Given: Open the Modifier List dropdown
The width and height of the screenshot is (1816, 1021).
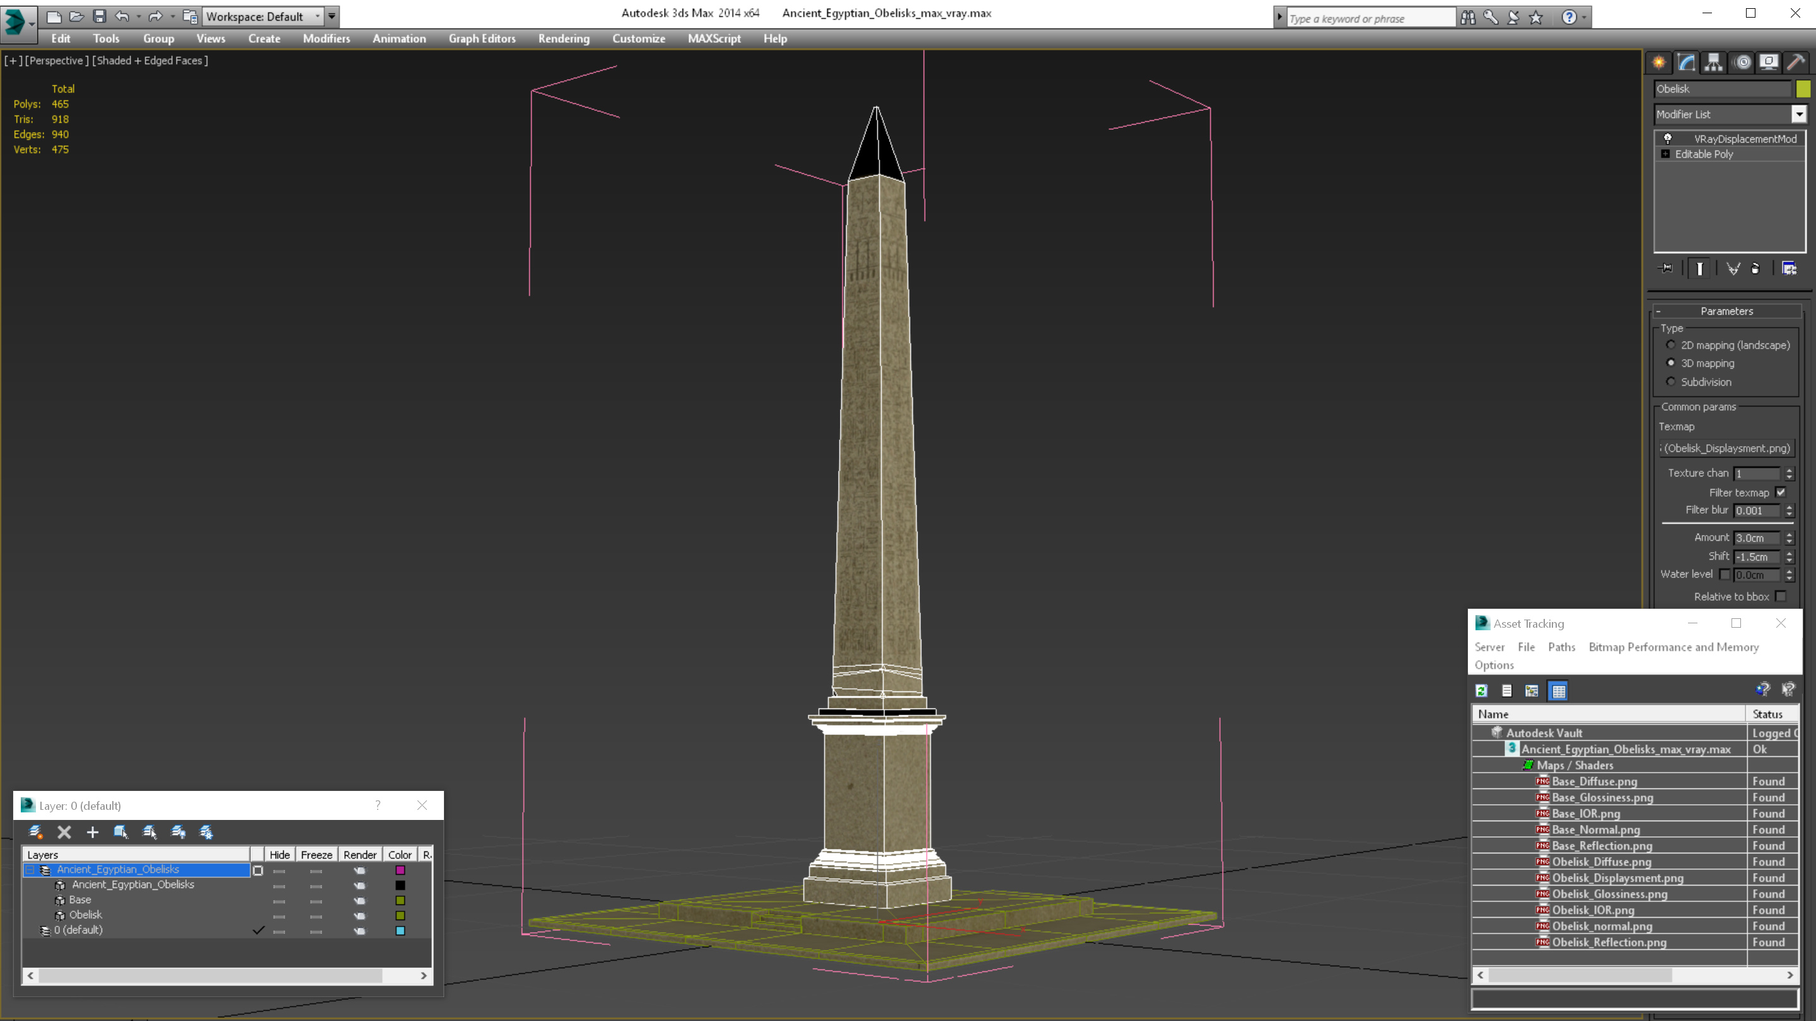Looking at the screenshot, I should 1798,114.
